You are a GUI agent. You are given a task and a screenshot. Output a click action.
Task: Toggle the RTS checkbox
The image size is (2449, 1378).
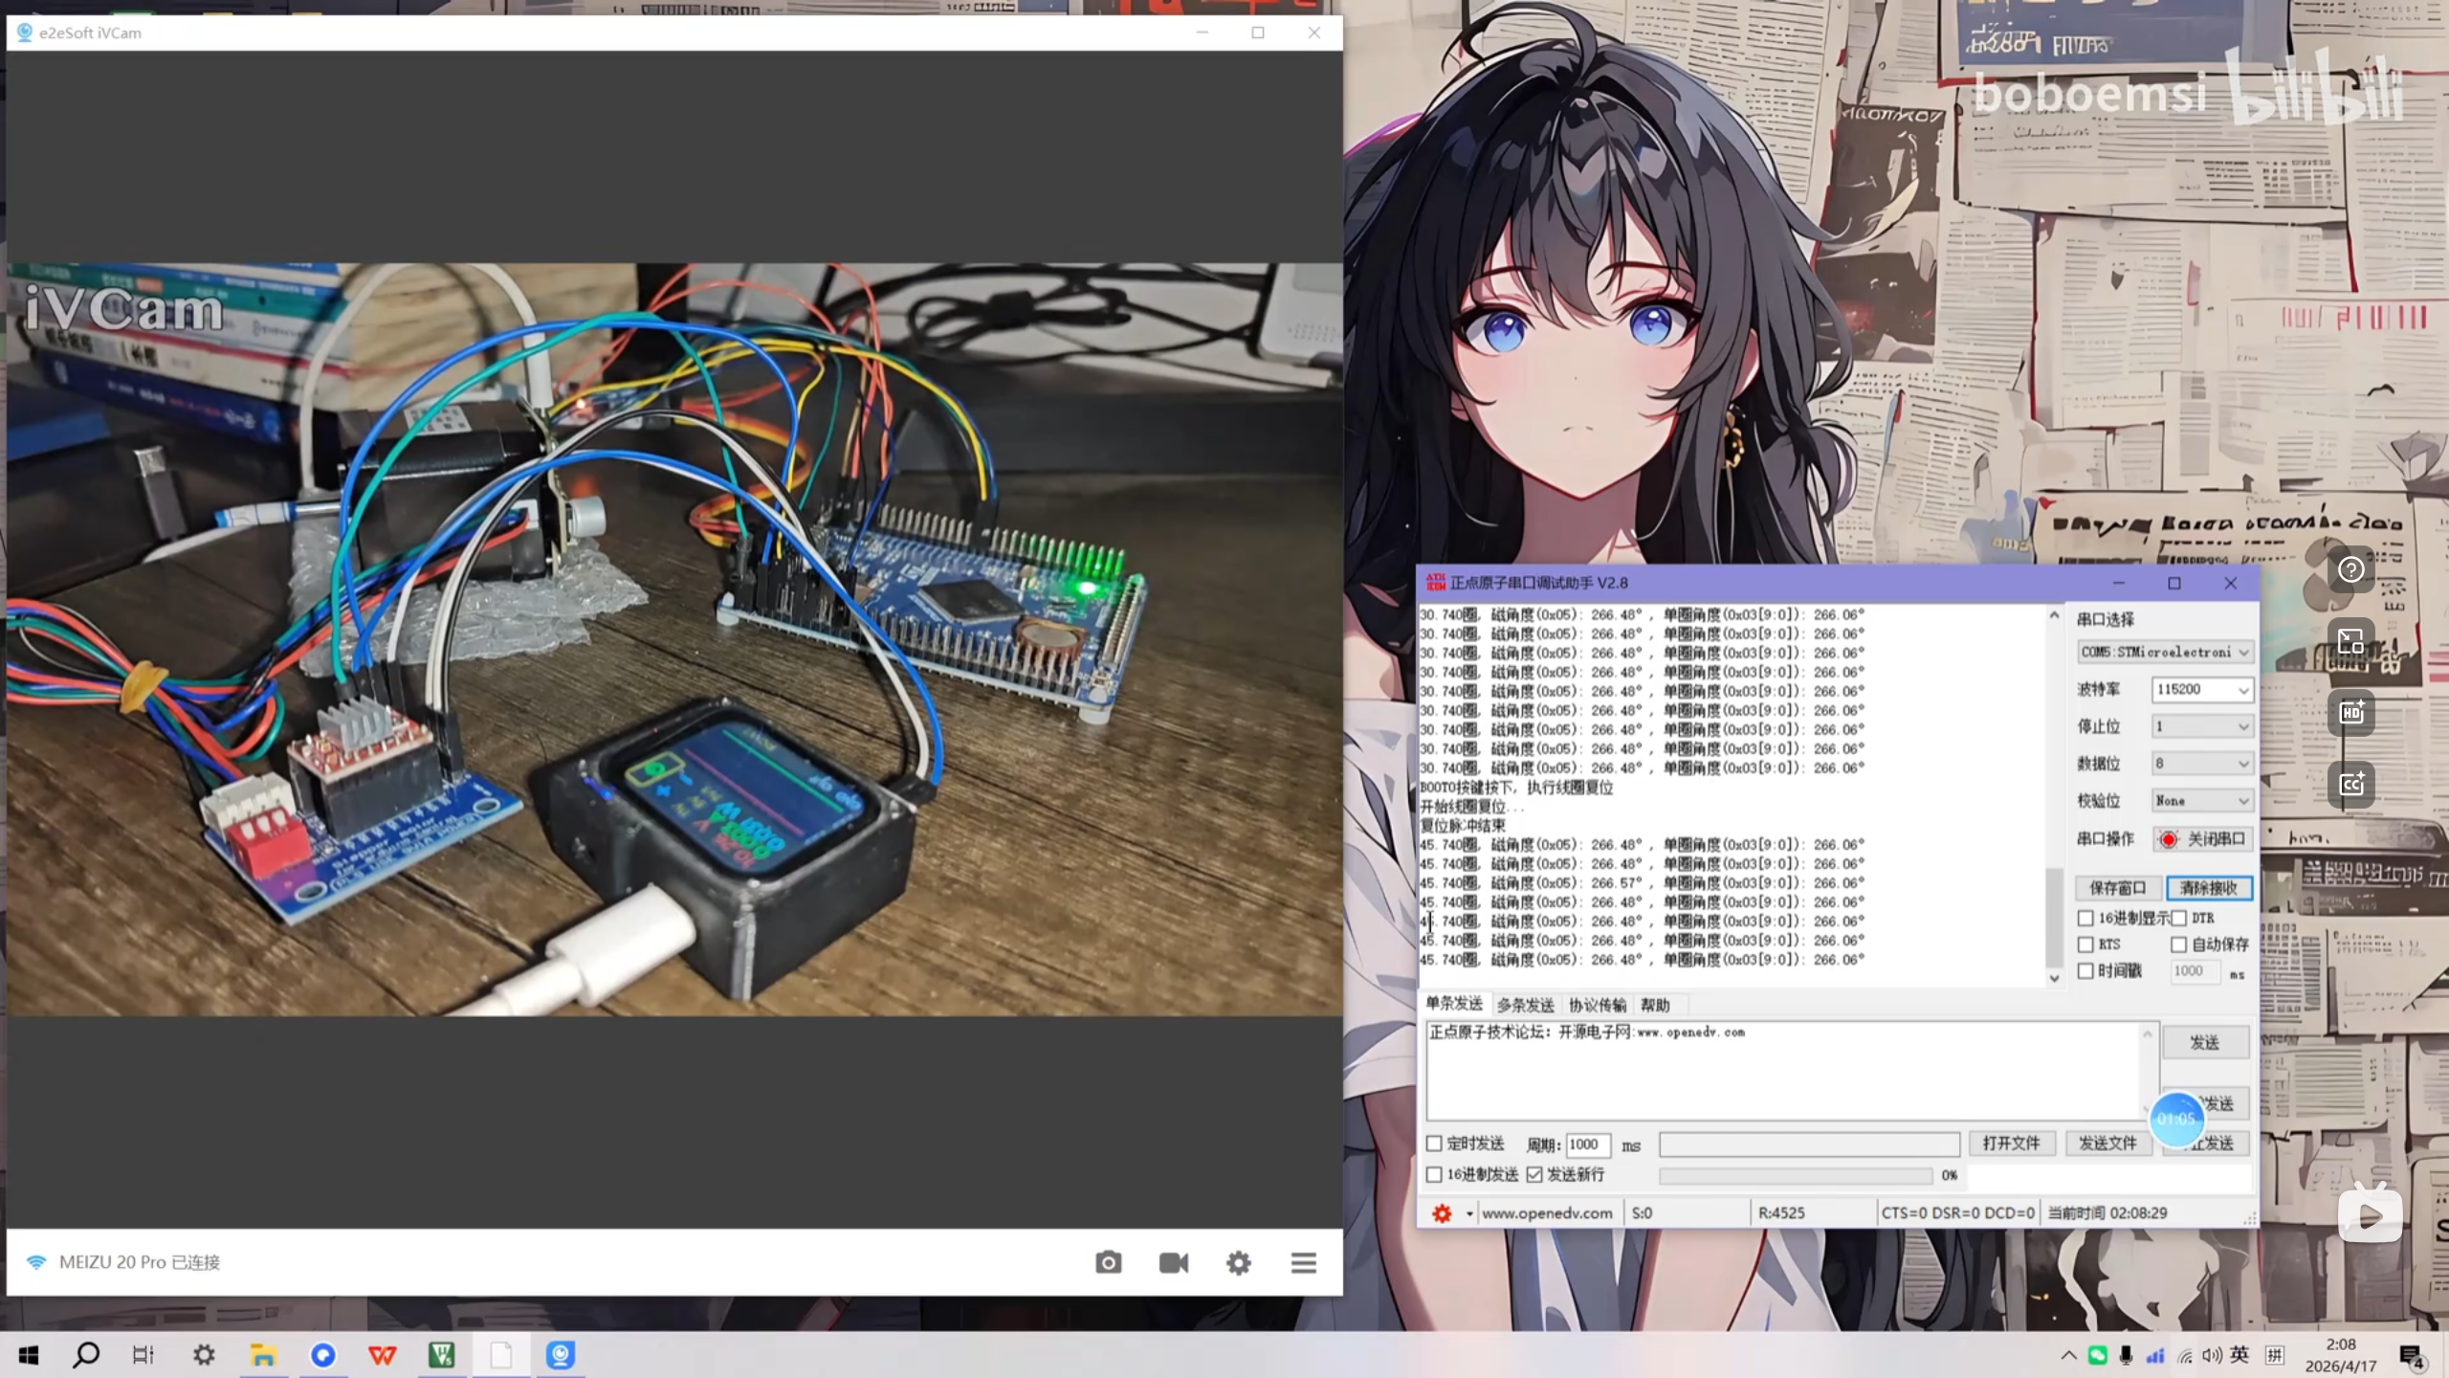tap(2085, 945)
